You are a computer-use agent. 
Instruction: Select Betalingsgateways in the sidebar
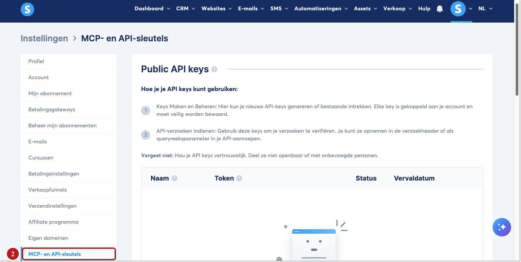click(x=69, y=109)
